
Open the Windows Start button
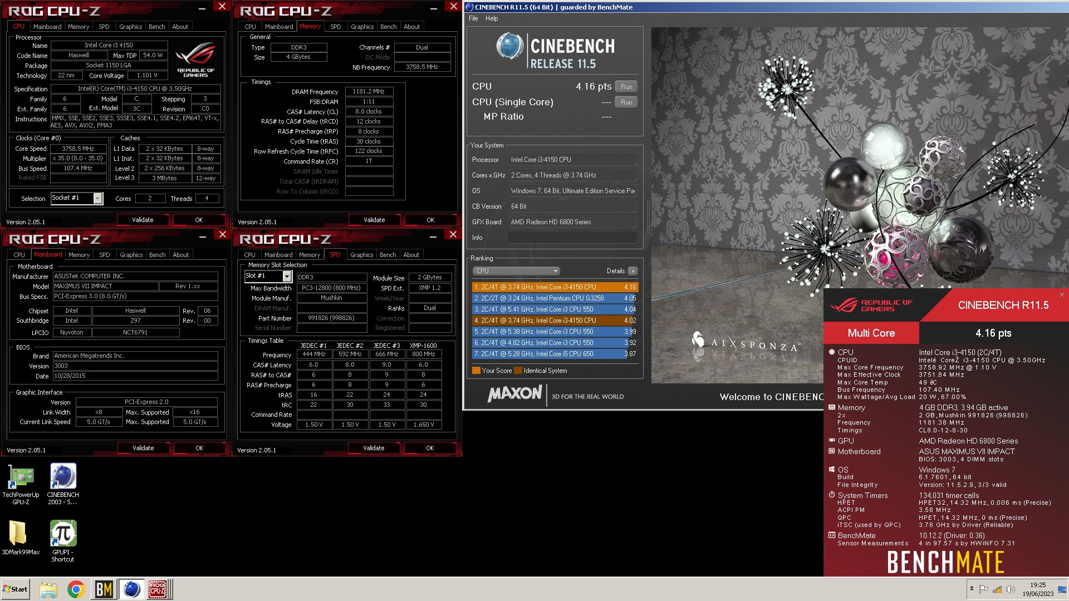tap(15, 589)
